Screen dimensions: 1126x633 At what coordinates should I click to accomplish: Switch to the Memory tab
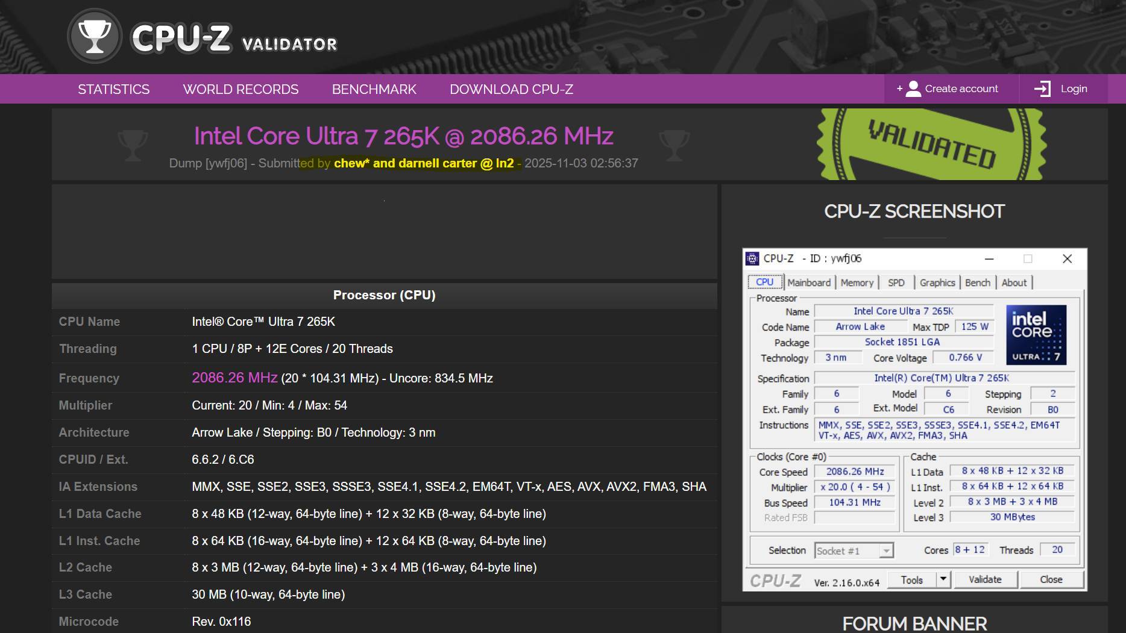(x=857, y=282)
